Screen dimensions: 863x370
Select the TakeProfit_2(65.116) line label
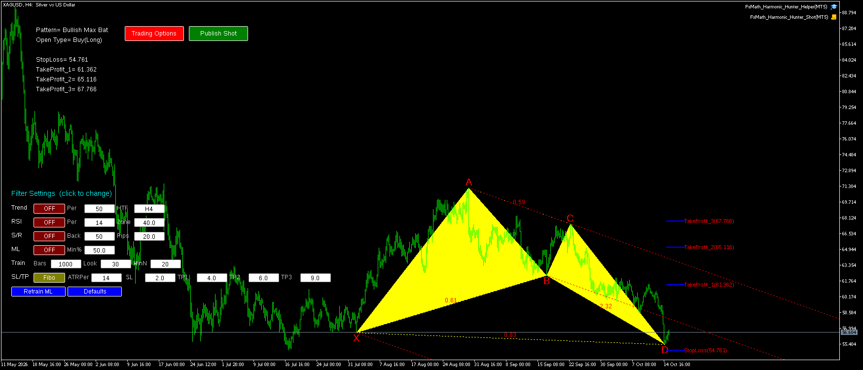(709, 247)
